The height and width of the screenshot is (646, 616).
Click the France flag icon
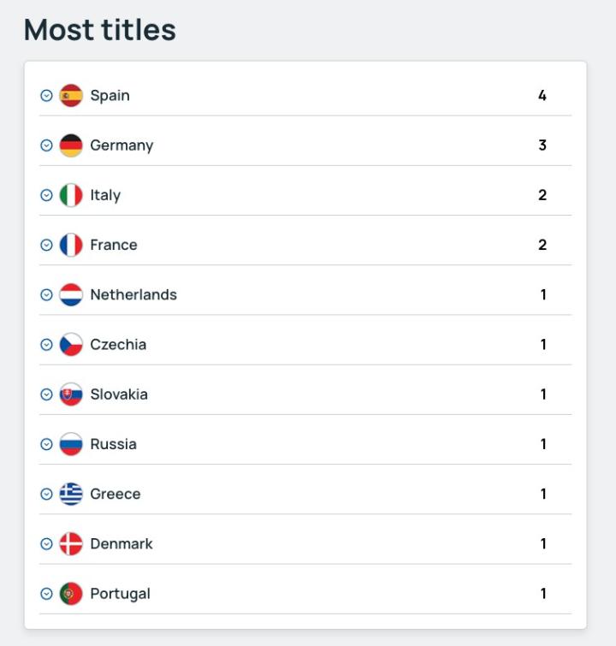pyautogui.click(x=71, y=245)
